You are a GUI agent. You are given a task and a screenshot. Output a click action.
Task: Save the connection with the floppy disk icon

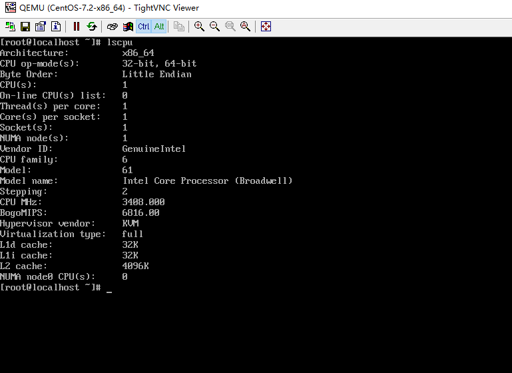point(25,27)
